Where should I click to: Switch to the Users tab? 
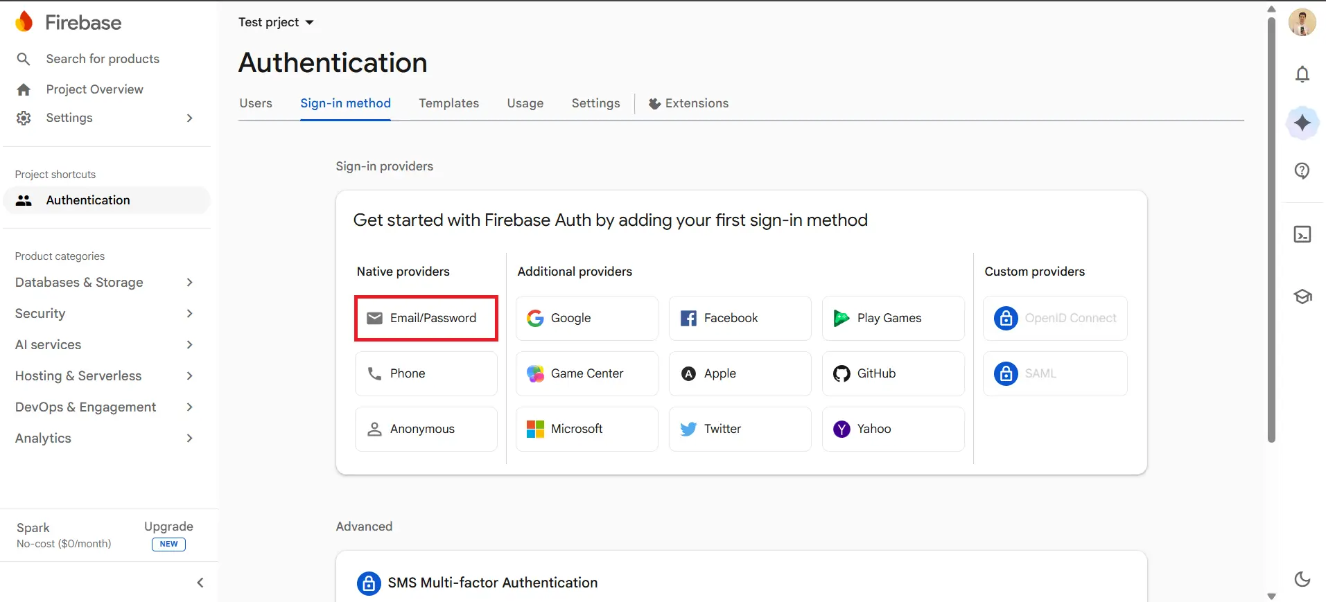[256, 103]
